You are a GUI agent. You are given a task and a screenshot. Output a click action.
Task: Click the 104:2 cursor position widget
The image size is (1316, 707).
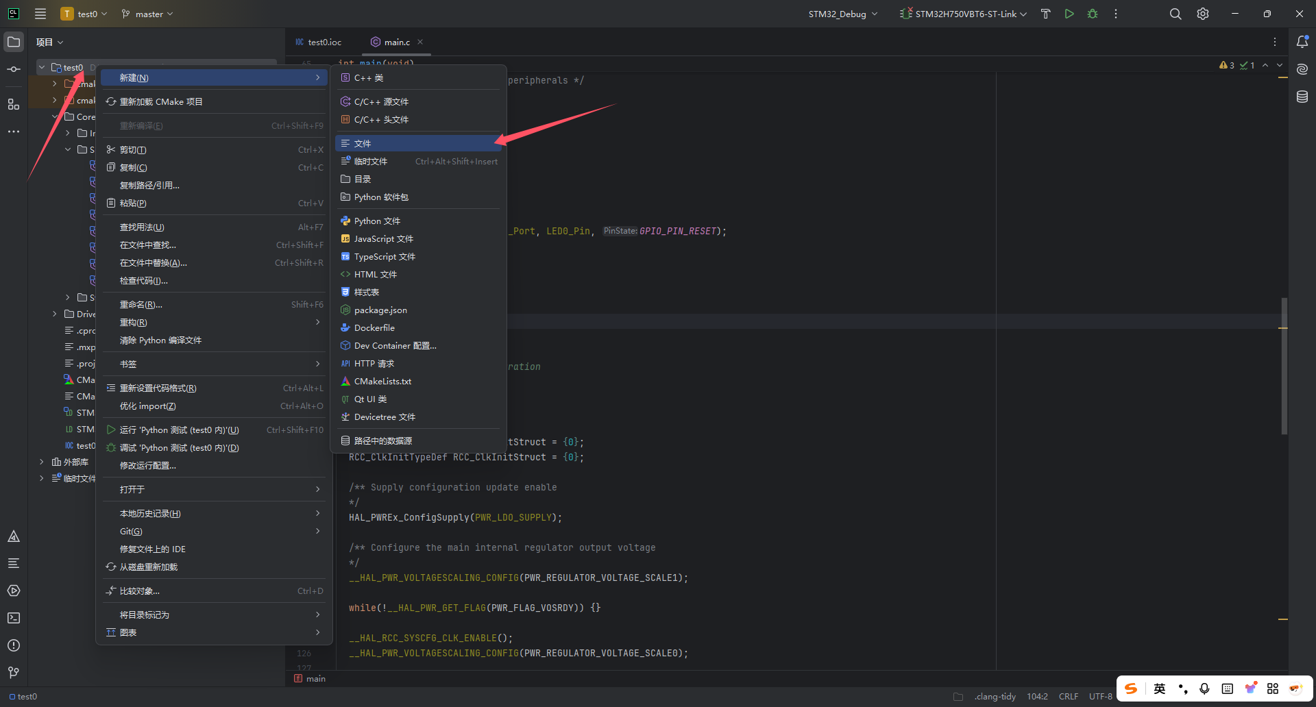[x=1037, y=696]
